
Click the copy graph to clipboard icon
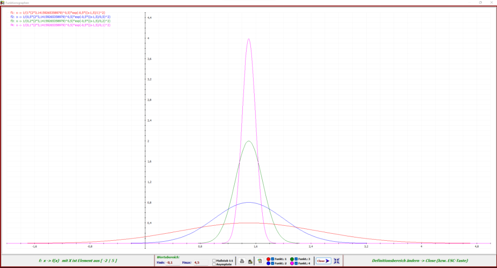[259, 261]
